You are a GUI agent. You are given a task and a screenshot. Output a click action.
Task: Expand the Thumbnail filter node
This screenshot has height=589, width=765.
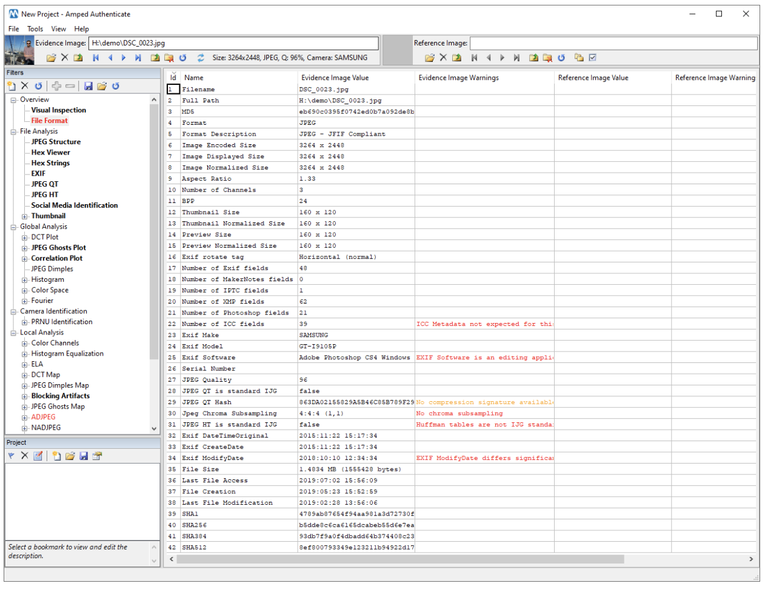pyautogui.click(x=25, y=216)
